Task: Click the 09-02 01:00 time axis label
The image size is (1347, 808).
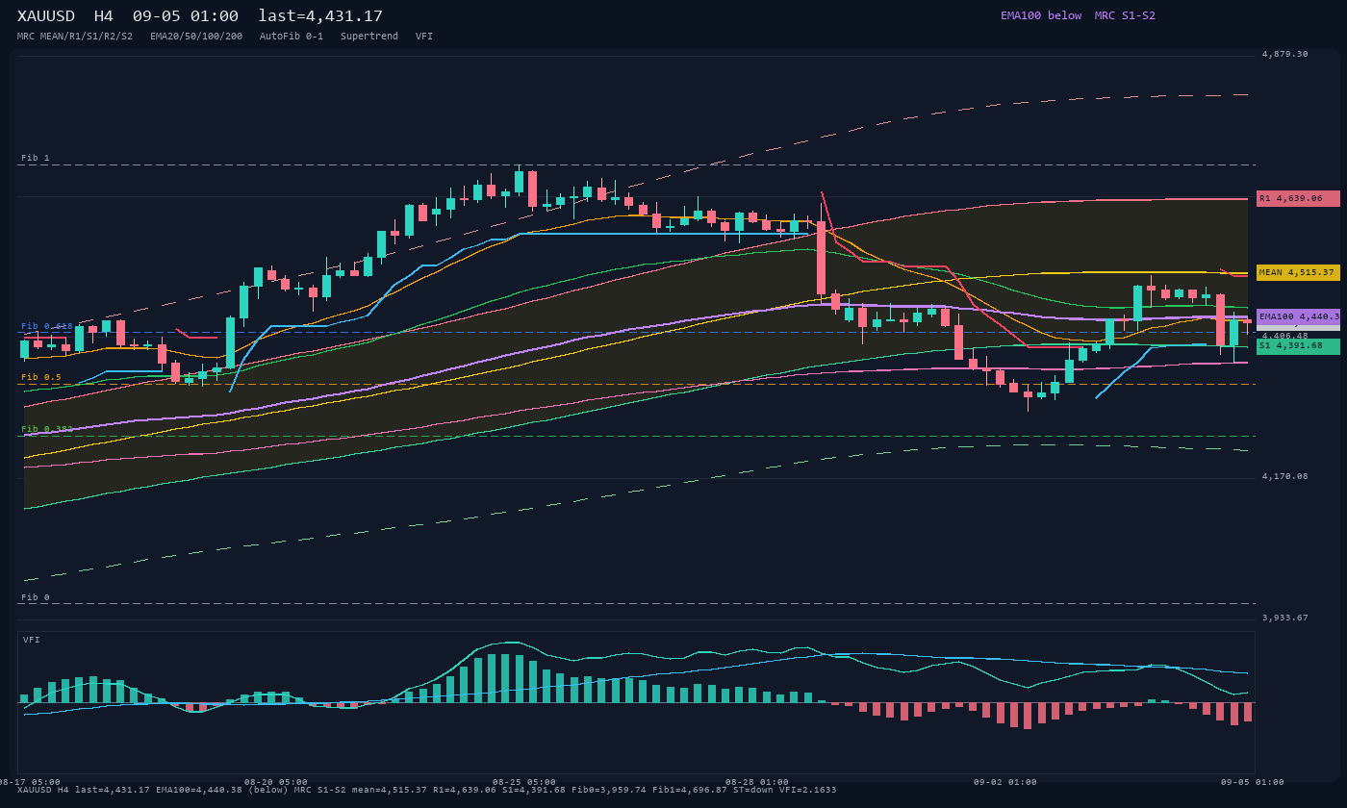Action: (1005, 782)
